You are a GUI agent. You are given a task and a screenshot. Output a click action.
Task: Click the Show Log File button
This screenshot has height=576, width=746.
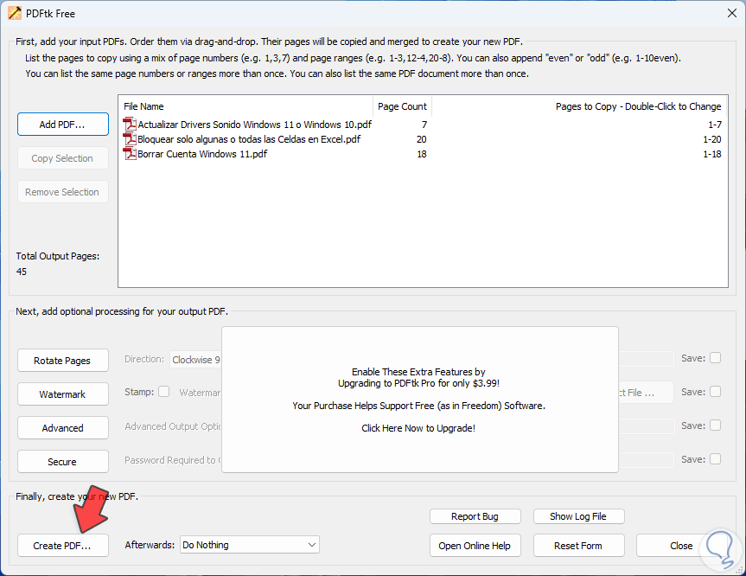[x=578, y=516]
